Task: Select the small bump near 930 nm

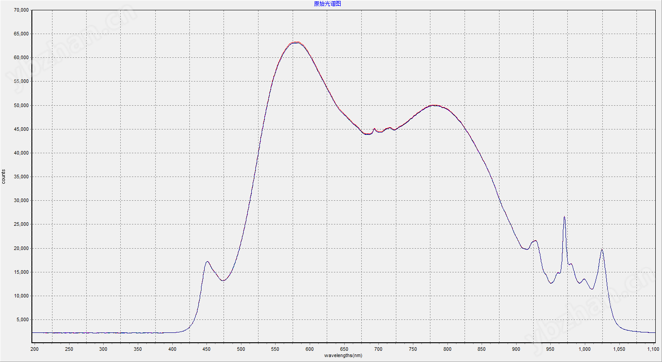Action: 535,241
